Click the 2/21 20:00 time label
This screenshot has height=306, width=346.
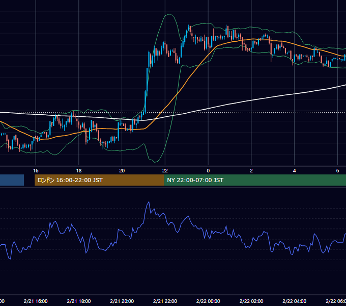(122, 301)
